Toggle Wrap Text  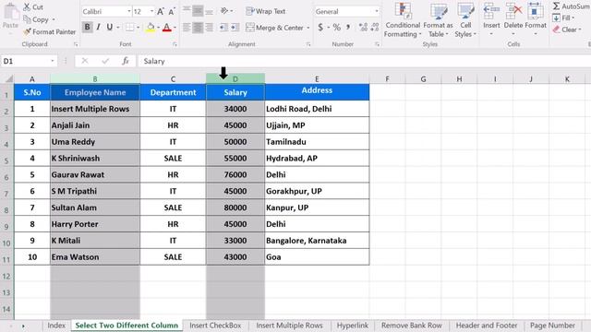tap(265, 11)
